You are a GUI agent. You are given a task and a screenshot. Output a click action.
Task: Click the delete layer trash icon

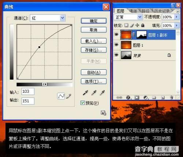point(172,97)
